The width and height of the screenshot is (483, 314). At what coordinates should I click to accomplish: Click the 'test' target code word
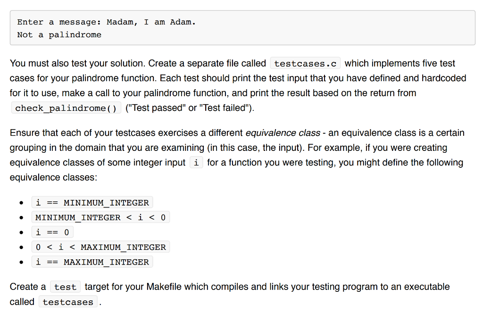pos(65,287)
